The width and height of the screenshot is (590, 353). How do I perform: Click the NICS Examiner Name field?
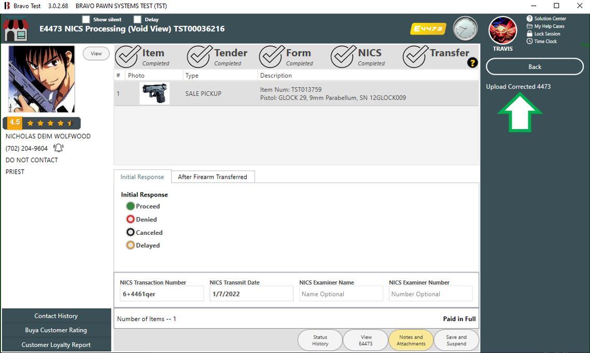click(341, 294)
